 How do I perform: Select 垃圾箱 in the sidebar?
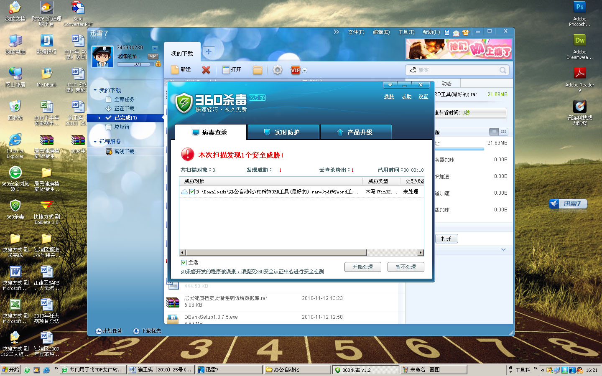[122, 127]
